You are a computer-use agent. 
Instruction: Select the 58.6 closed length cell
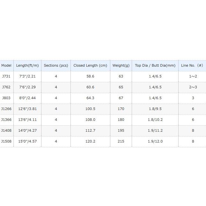click(x=90, y=77)
